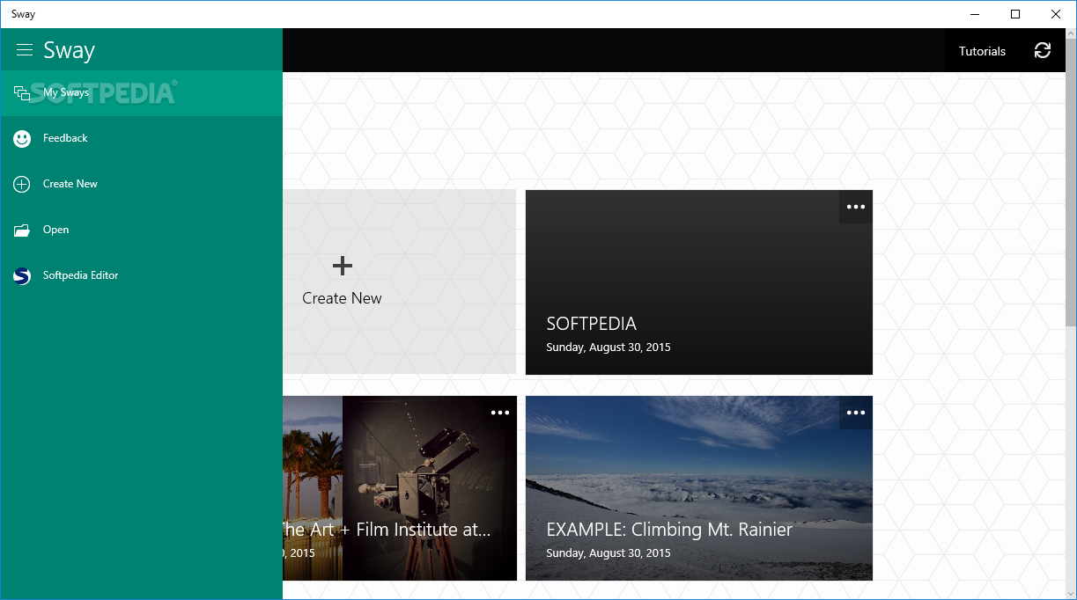Click the scrollbar down arrow
1077x600 pixels.
[1070, 593]
